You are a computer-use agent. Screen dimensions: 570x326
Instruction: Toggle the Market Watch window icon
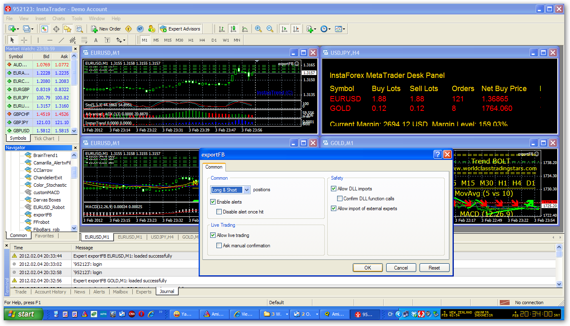pyautogui.click(x=45, y=29)
